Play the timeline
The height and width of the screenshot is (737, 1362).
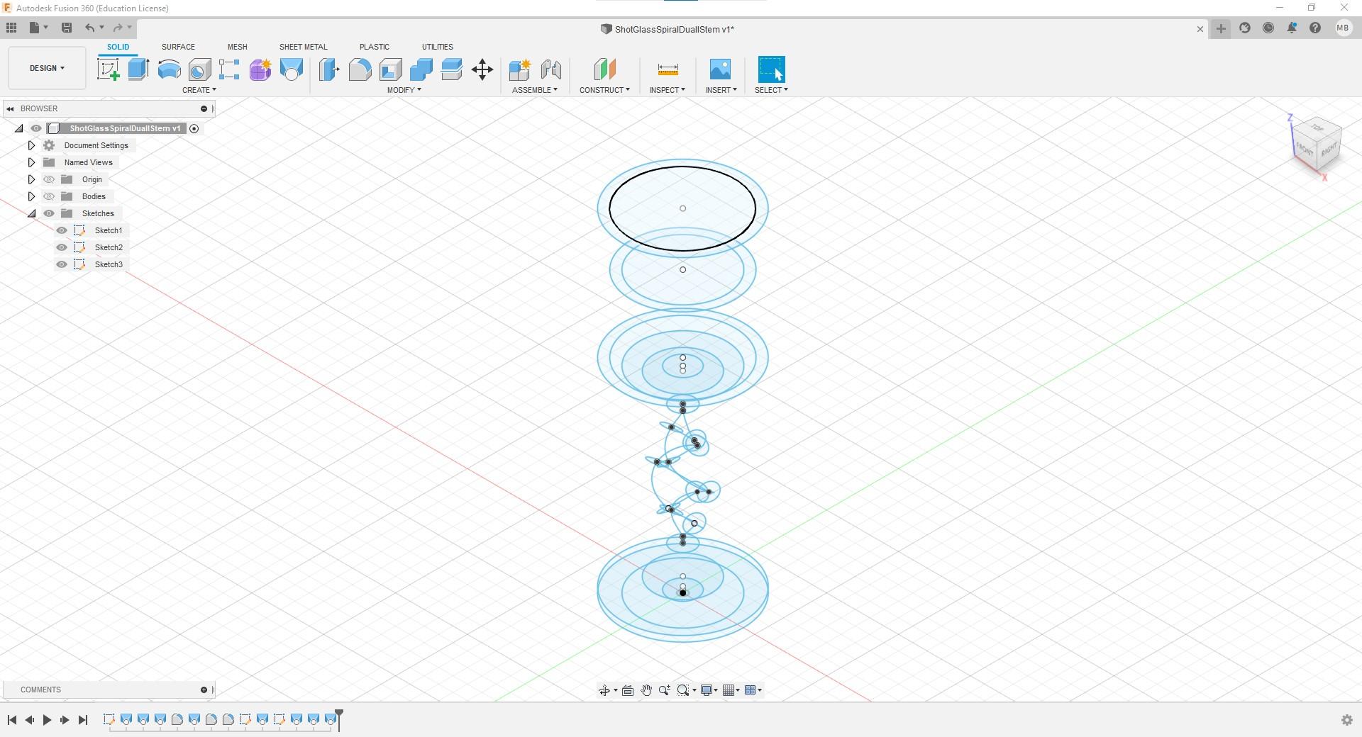tap(47, 720)
